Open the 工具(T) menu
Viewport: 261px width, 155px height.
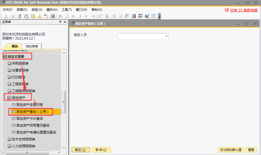click(x=67, y=10)
